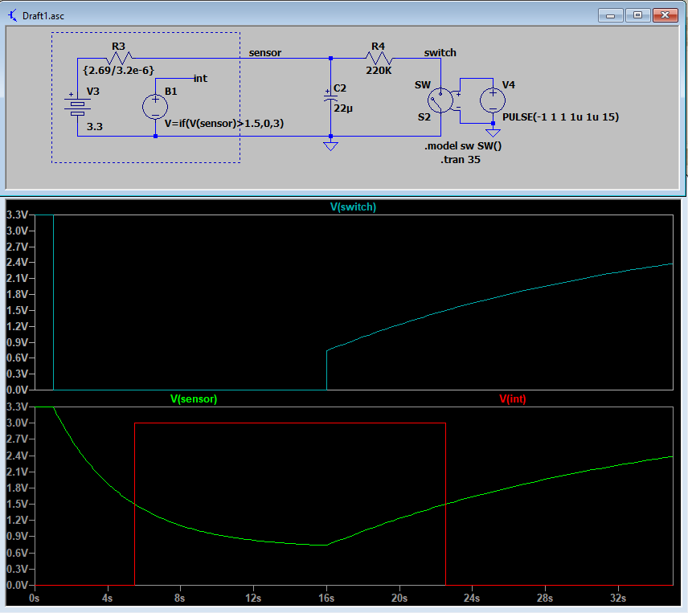This screenshot has height=613, width=688.
Task: Click the 1.5V label on bottom plot axis
Action: [x=17, y=505]
